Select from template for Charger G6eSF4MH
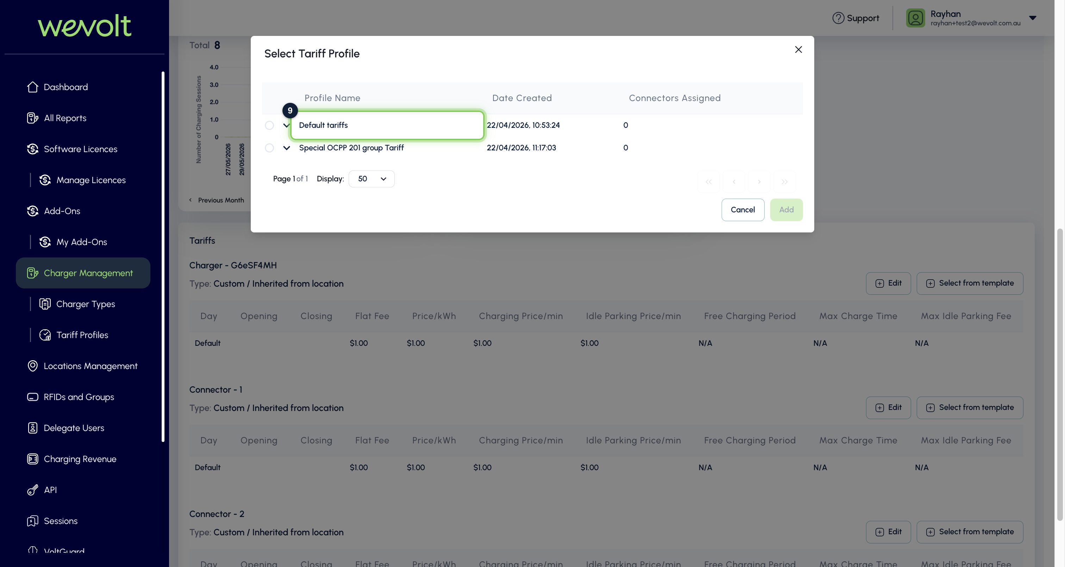 point(970,283)
